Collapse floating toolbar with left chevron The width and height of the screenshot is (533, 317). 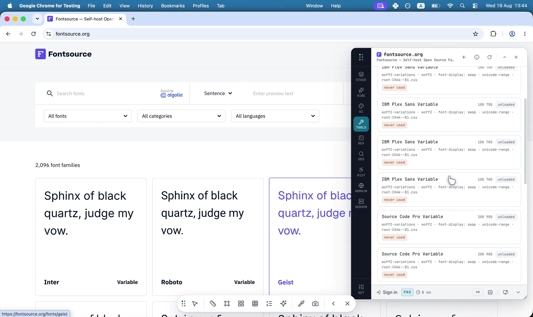click(x=333, y=304)
